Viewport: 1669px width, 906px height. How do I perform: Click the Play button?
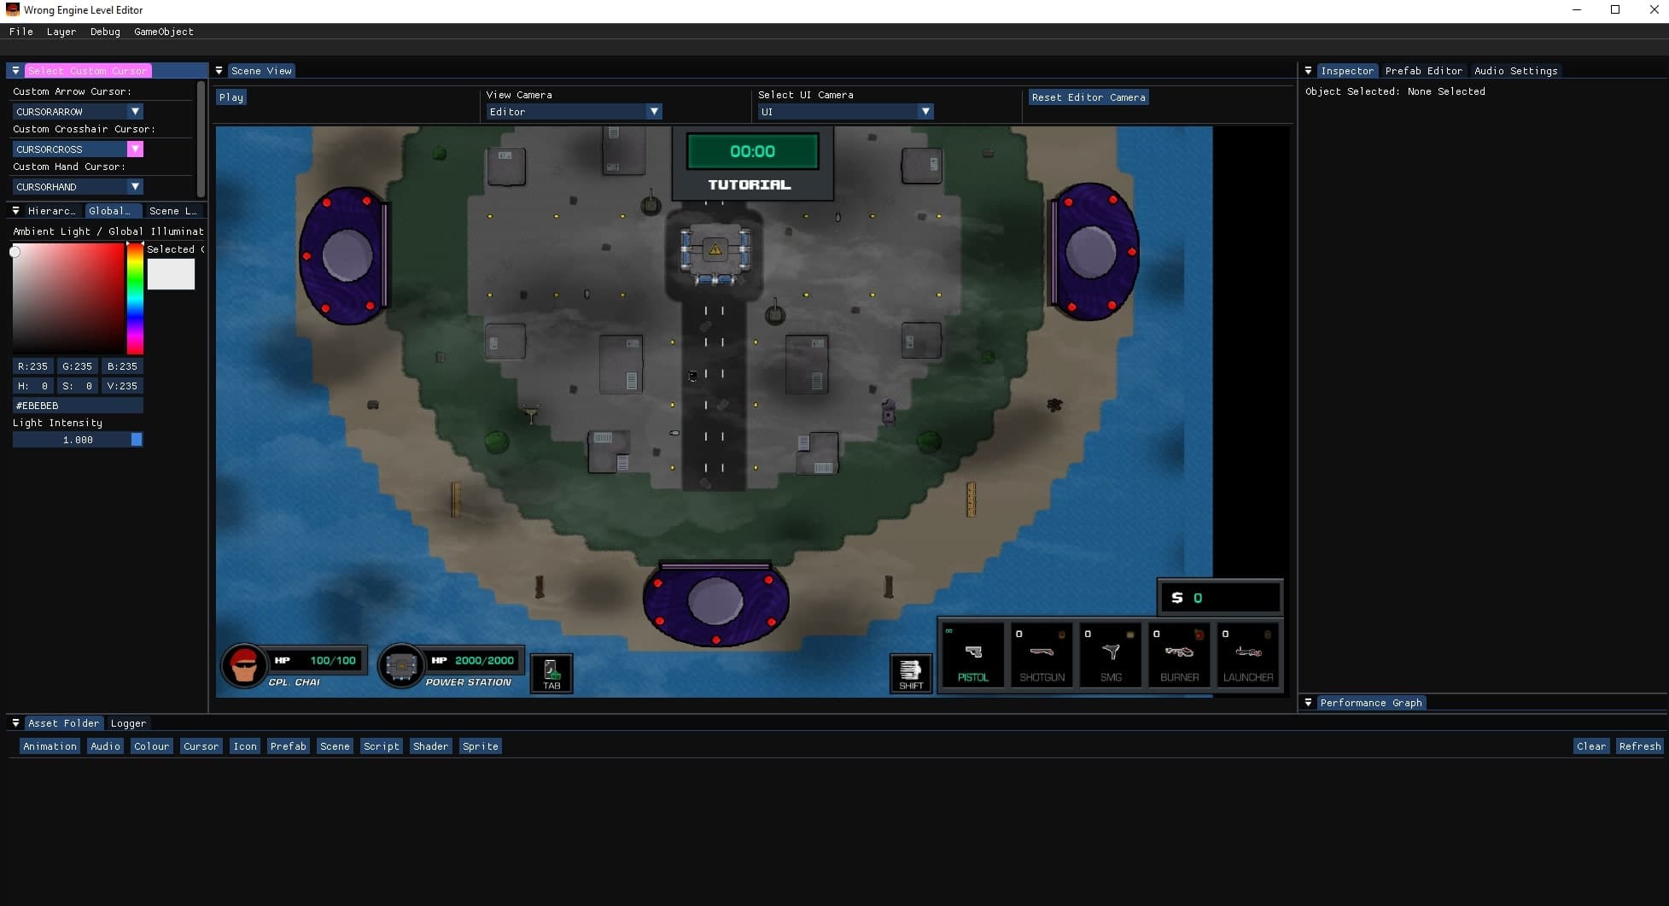231,97
